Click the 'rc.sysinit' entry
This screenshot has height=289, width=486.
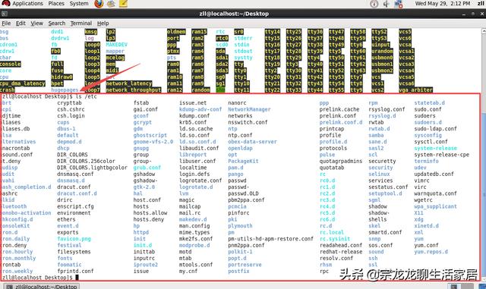click(x=335, y=239)
